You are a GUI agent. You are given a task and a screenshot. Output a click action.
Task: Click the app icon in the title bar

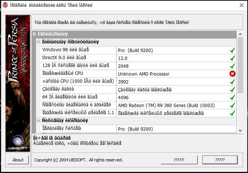(5, 5)
